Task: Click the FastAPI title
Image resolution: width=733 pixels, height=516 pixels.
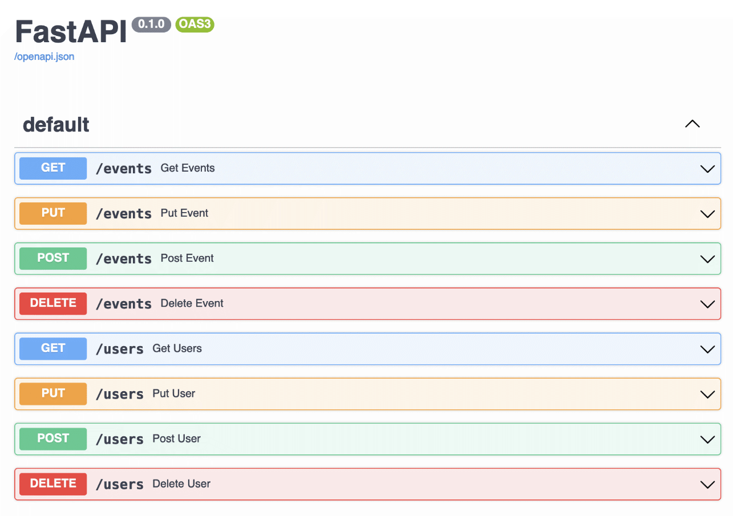Action: click(x=71, y=31)
